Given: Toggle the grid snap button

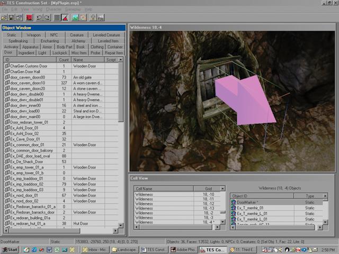Looking at the screenshot, I should pos(57,17).
